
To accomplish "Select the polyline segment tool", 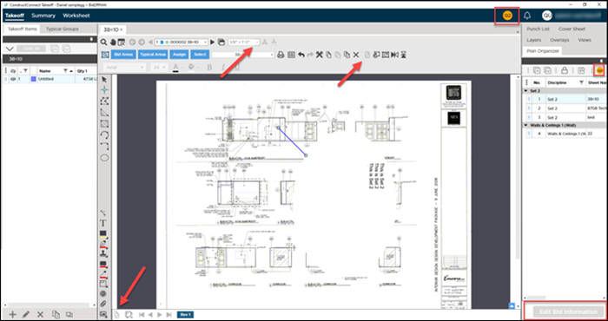I will (x=104, y=101).
